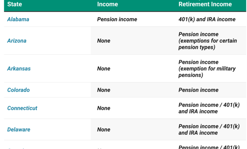
Task: Visit the Delaware link
Action: pyautogui.click(x=19, y=130)
